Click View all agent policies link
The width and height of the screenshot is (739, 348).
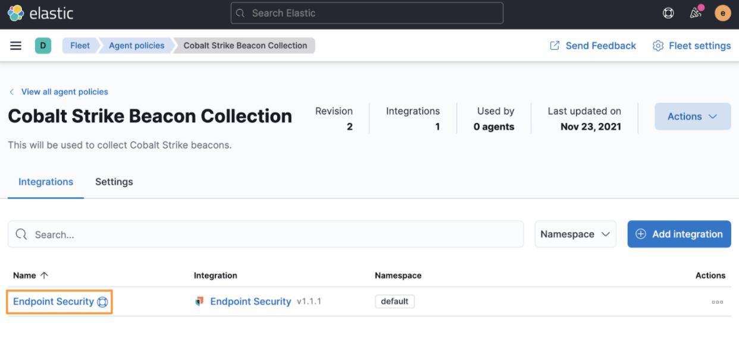(x=64, y=92)
